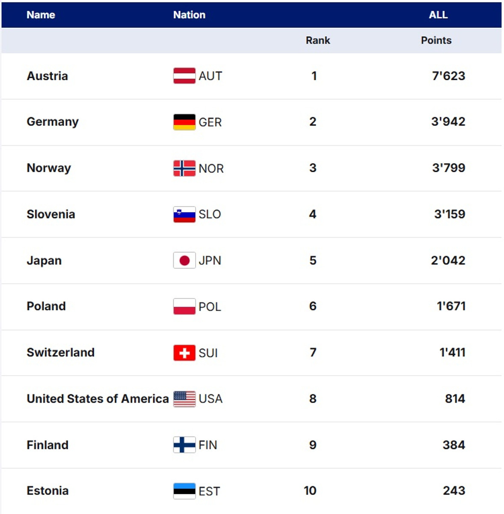Screen dimensions: 504x514
Task: Open the Austria team link
Action: pyautogui.click(x=47, y=76)
